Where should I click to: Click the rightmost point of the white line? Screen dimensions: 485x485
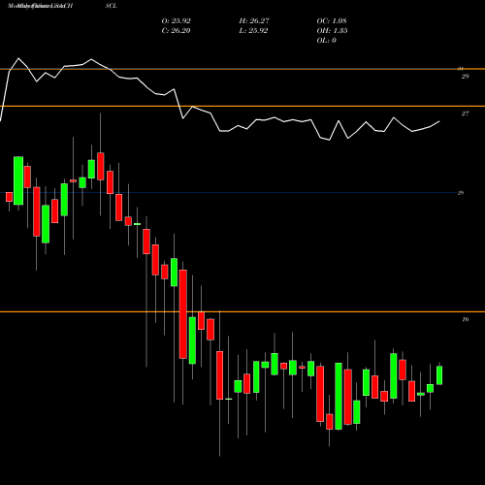[439, 121]
